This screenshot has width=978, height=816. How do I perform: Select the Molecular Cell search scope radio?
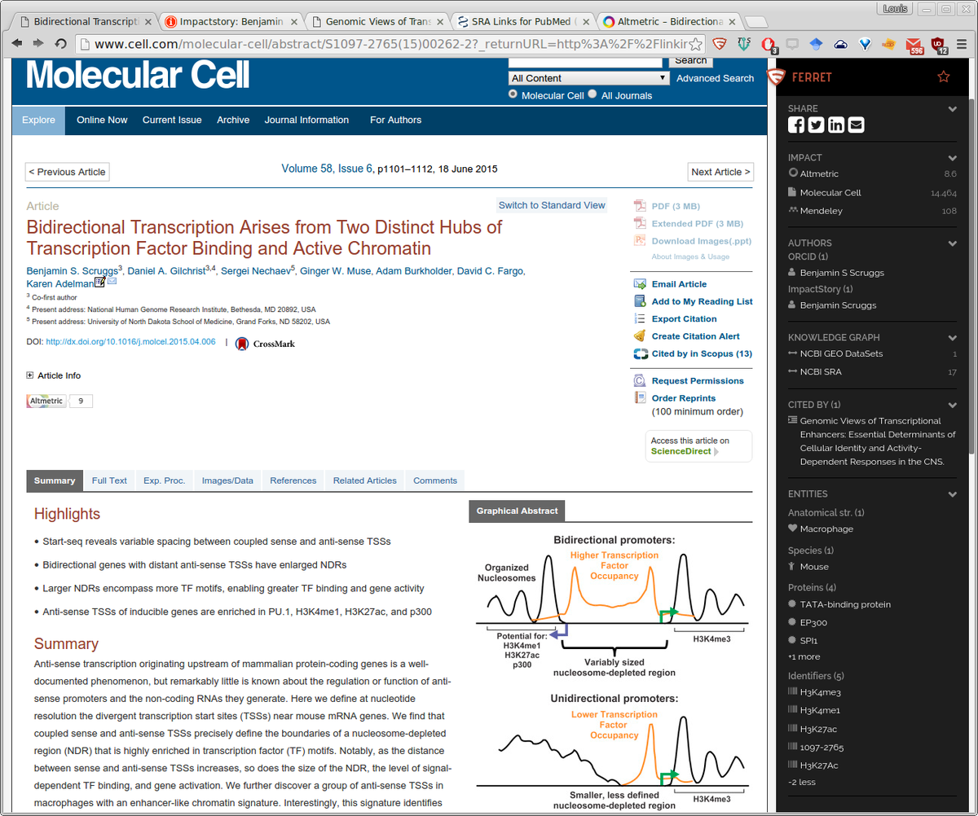tap(513, 94)
